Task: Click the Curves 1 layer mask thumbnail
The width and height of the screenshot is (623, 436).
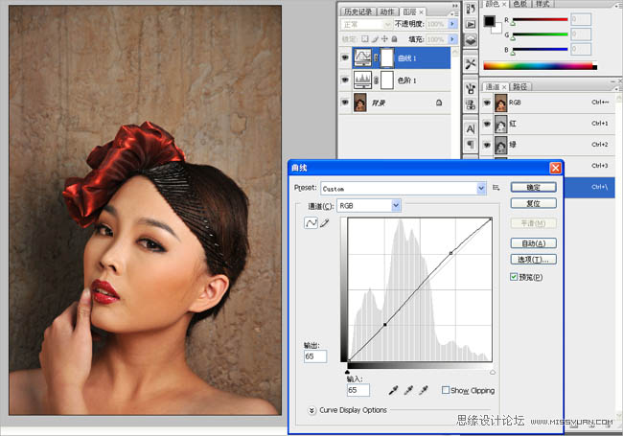Action: click(x=388, y=57)
